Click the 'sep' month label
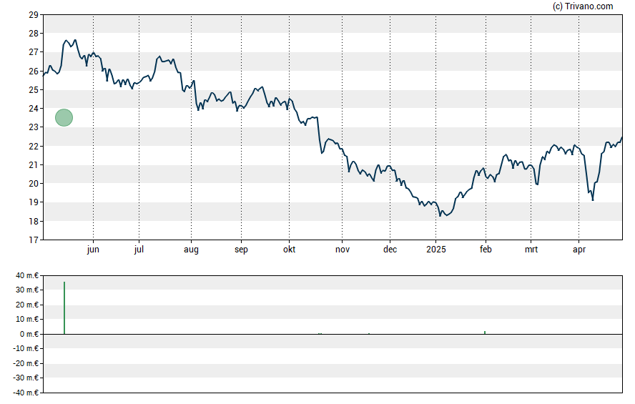This screenshot has width=635, height=404. click(x=241, y=250)
